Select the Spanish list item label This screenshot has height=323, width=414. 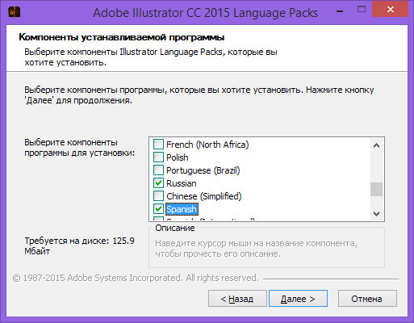click(182, 209)
